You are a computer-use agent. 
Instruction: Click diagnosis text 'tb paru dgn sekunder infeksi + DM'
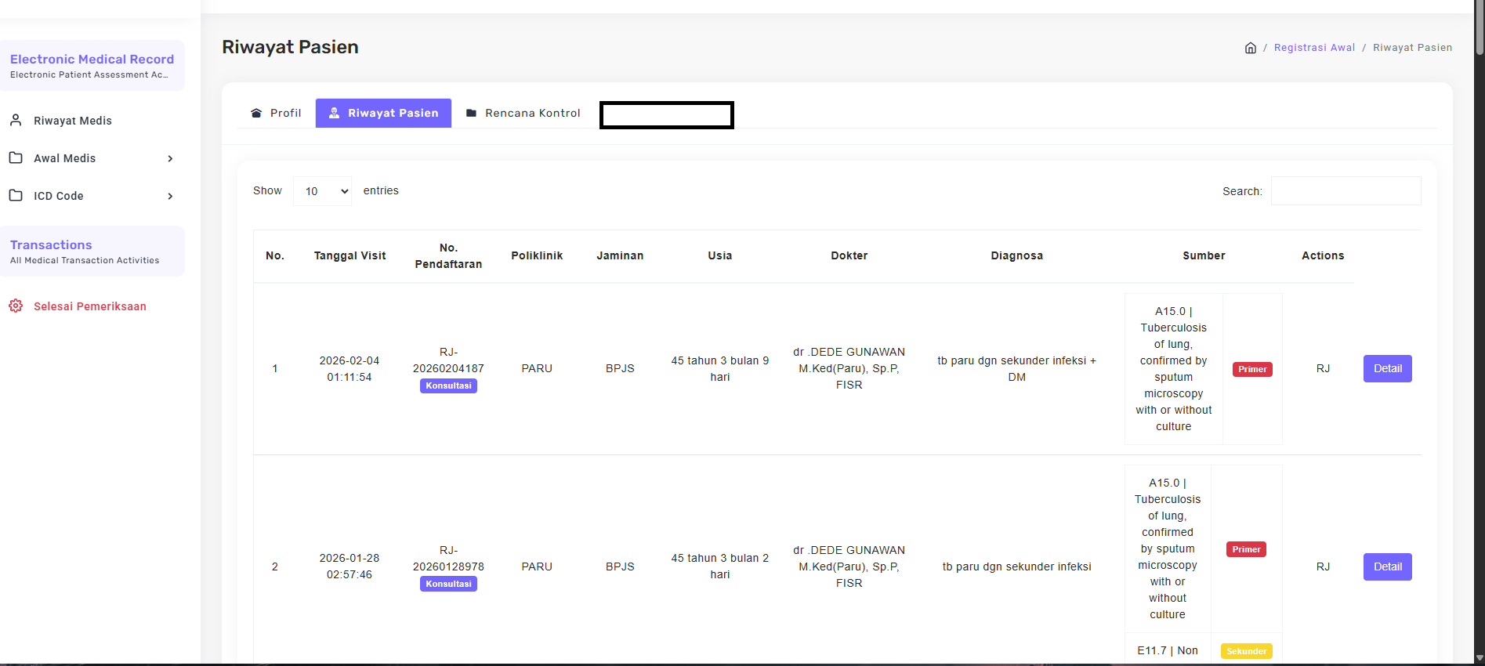tap(1016, 368)
